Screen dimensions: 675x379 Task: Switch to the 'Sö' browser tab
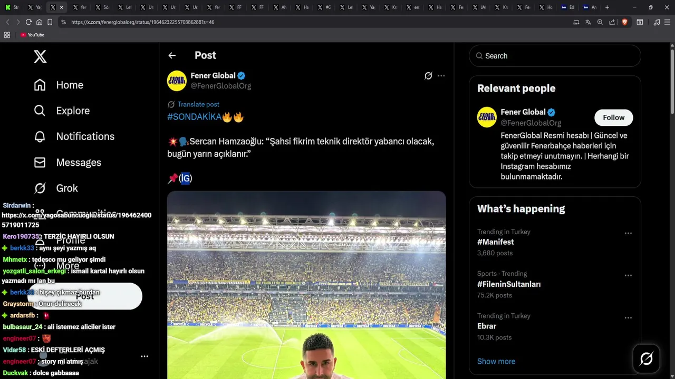[103, 7]
